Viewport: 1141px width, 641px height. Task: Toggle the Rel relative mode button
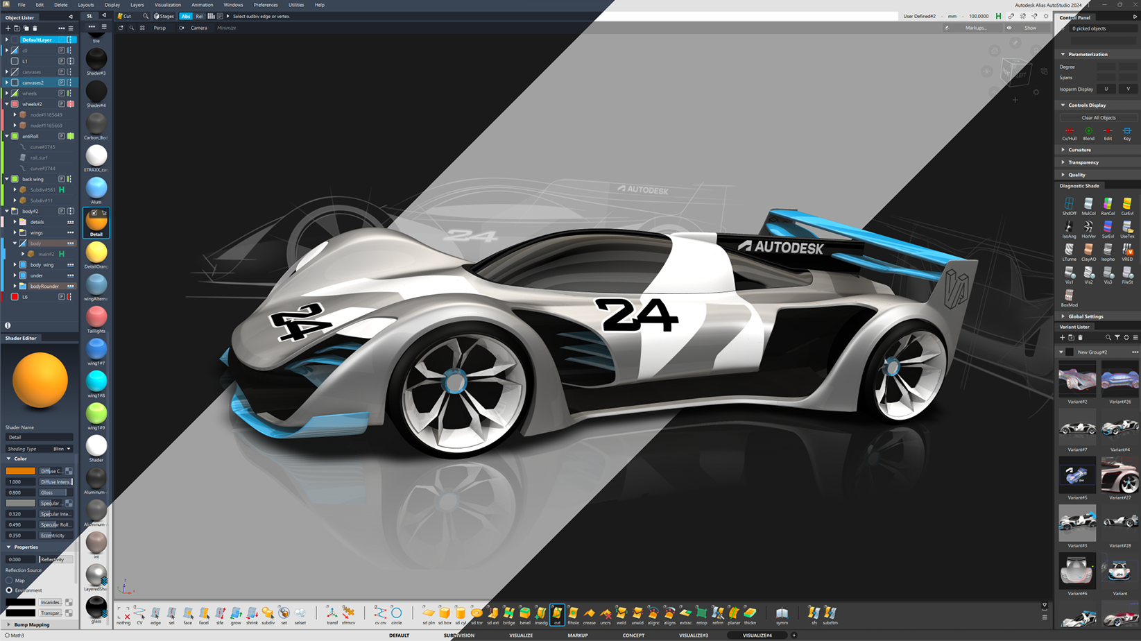click(x=199, y=16)
